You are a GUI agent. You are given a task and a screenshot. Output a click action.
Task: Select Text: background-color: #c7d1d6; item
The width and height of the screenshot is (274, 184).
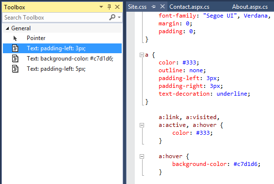pyautogui.click(x=62, y=59)
